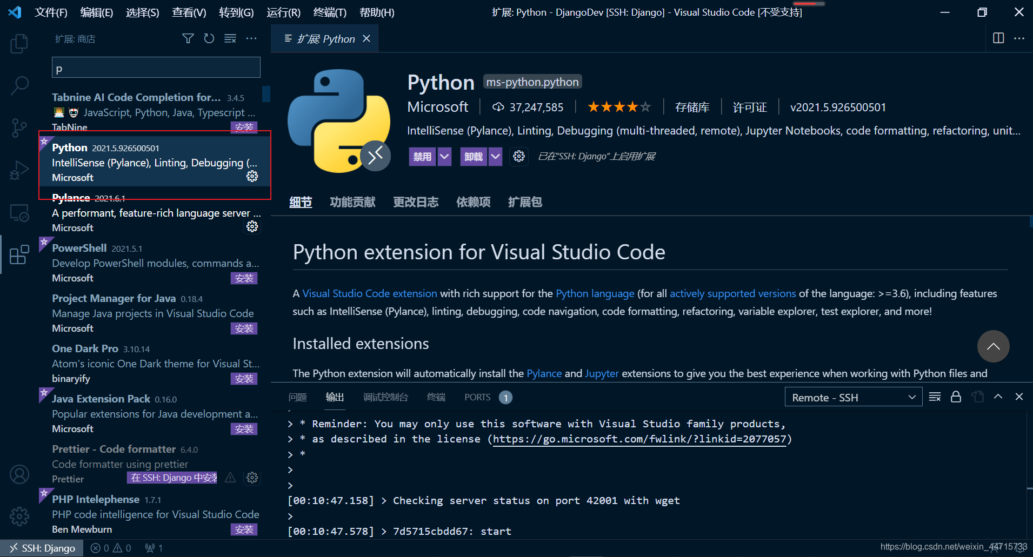This screenshot has height=557, width=1033.
Task: Open the 文件(F) menu
Action: click(x=51, y=12)
